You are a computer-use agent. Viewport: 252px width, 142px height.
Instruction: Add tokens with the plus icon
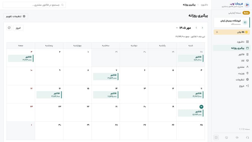(217, 32)
